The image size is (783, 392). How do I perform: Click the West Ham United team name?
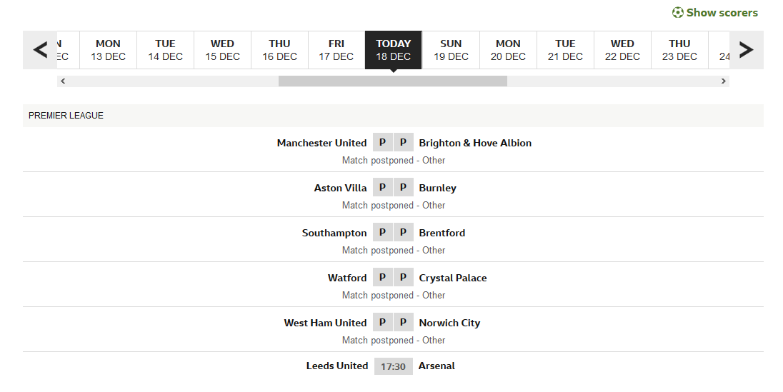pyautogui.click(x=325, y=323)
